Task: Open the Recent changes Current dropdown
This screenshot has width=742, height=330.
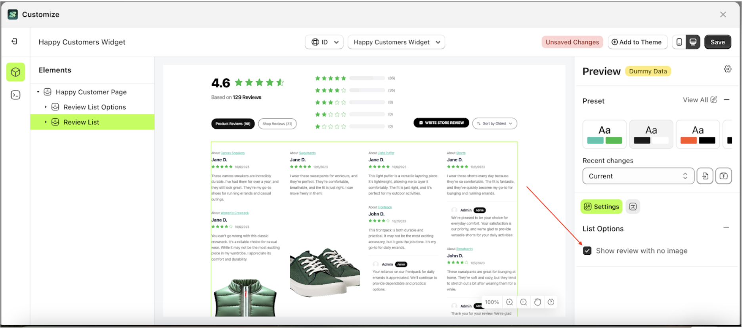Action: coord(638,176)
